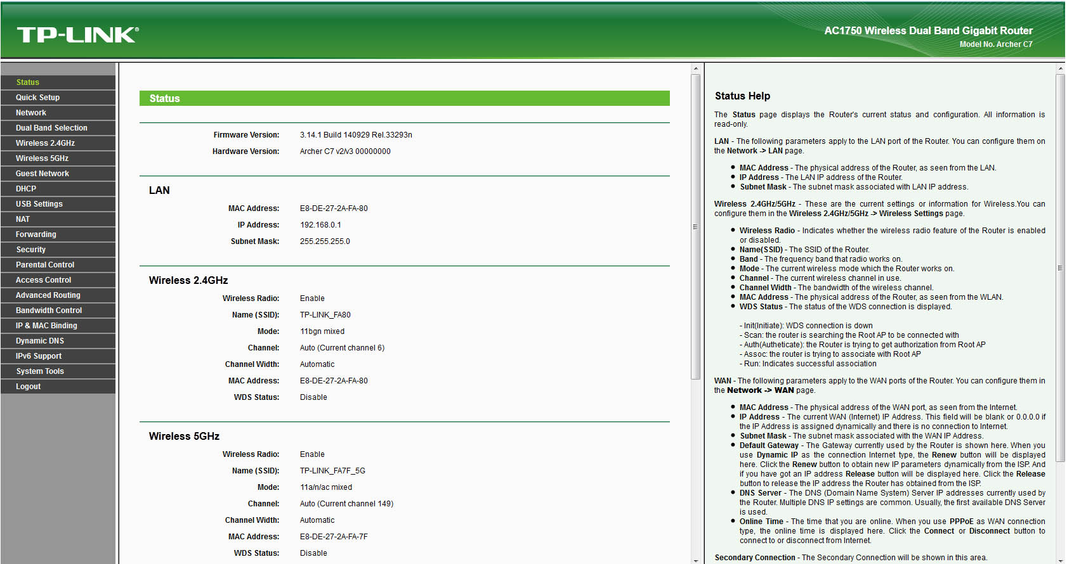Open the DHCP menu item
This screenshot has width=1067, height=564.
click(58, 189)
